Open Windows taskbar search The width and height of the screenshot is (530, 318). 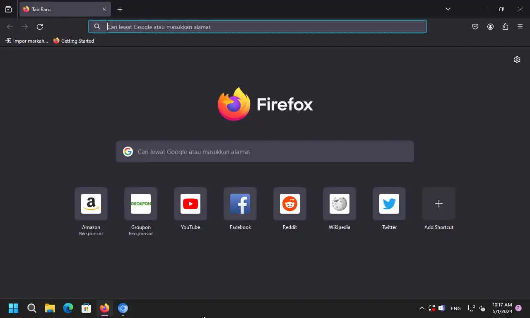pos(32,308)
